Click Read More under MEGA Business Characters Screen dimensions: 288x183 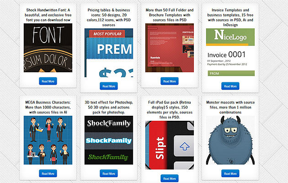48,173
